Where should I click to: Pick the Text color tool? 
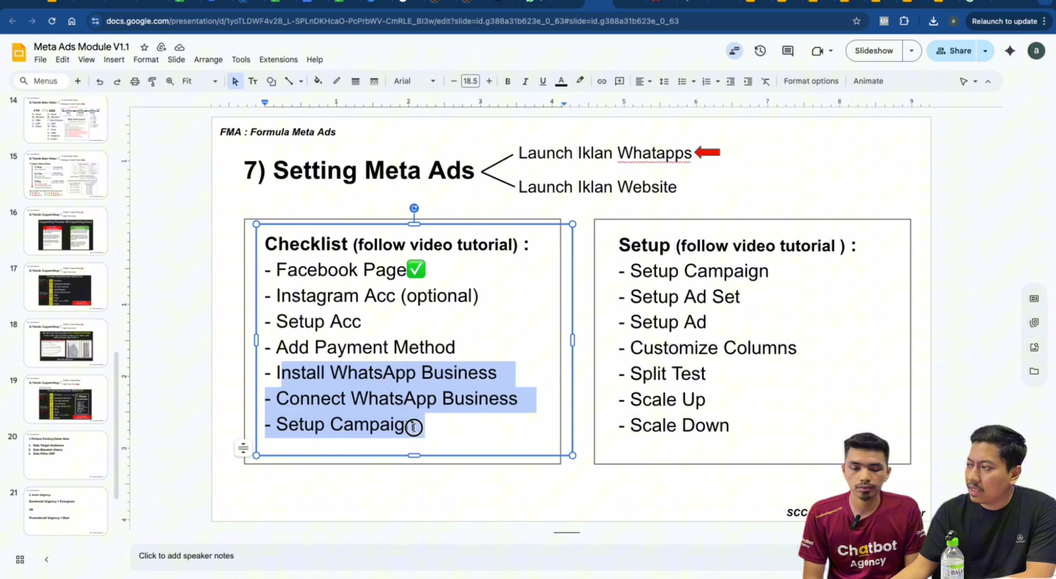[x=561, y=81]
